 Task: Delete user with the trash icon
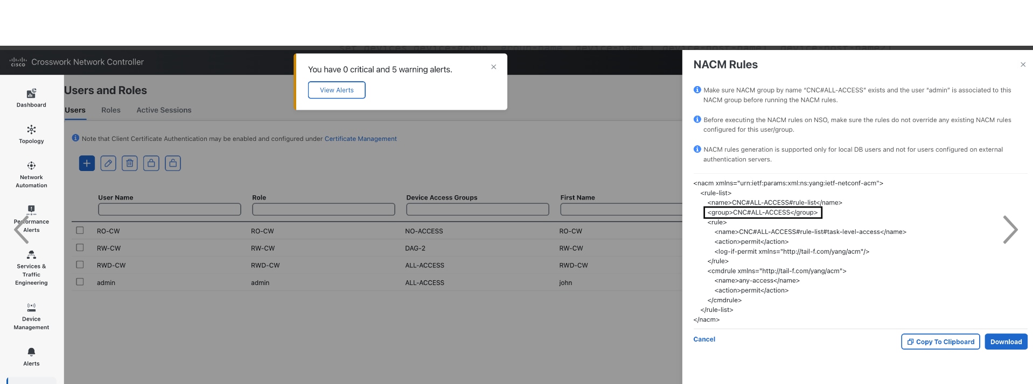[x=130, y=163]
